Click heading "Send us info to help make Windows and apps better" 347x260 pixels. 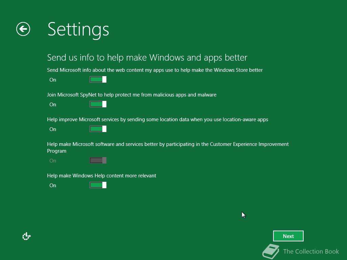pos(147,58)
